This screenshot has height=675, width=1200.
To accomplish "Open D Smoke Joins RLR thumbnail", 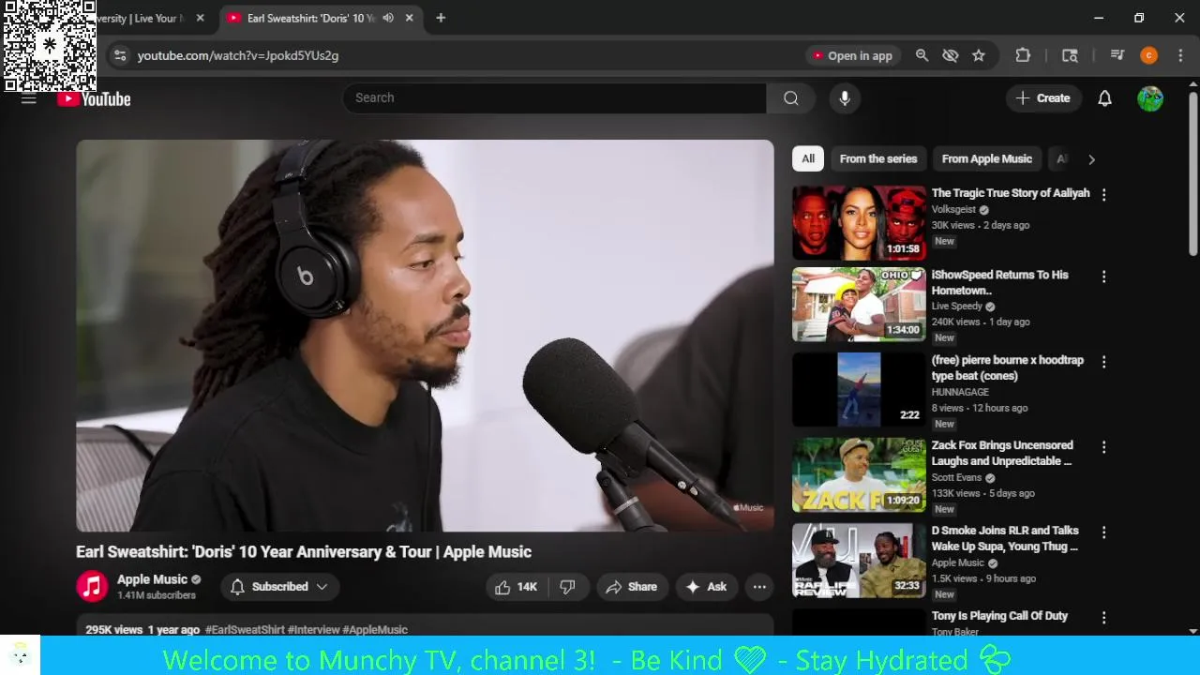I will (x=859, y=561).
